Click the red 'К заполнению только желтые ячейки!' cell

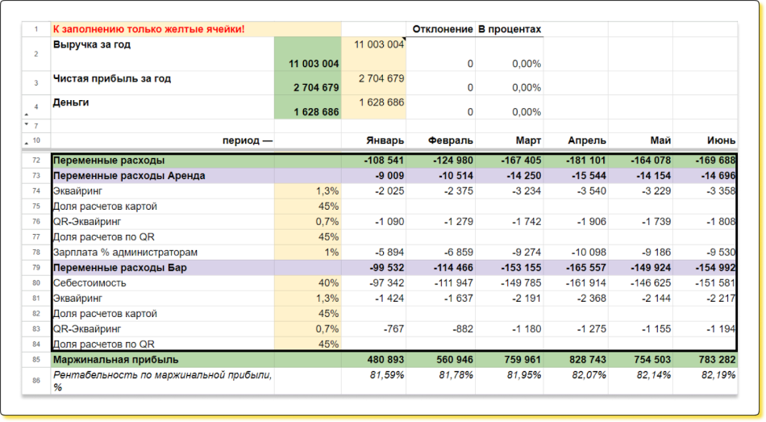point(162,29)
